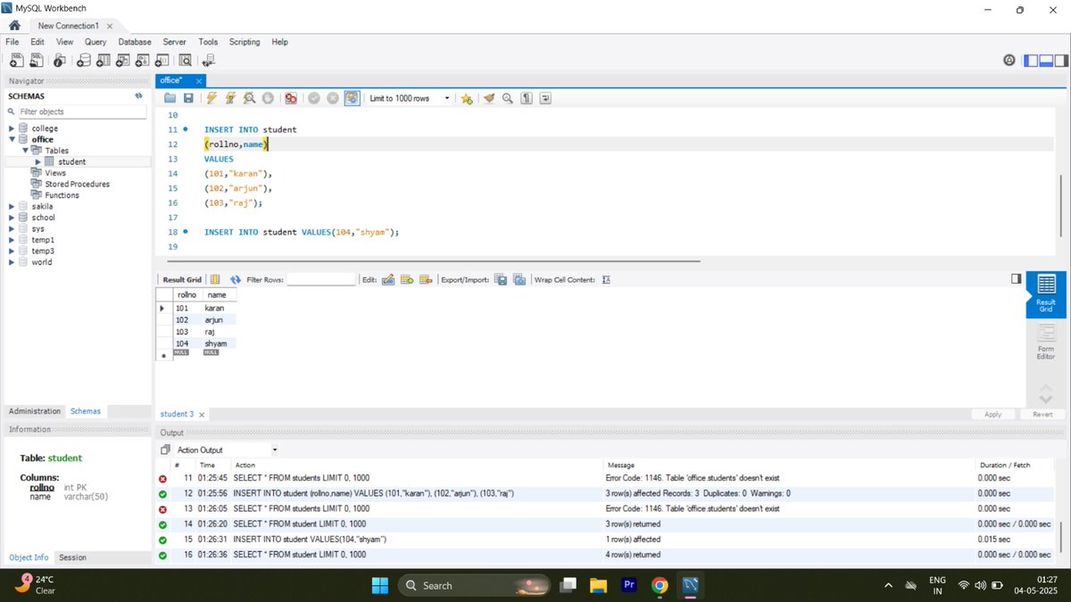
Task: Expand the school schema
Action: [x=12, y=218]
